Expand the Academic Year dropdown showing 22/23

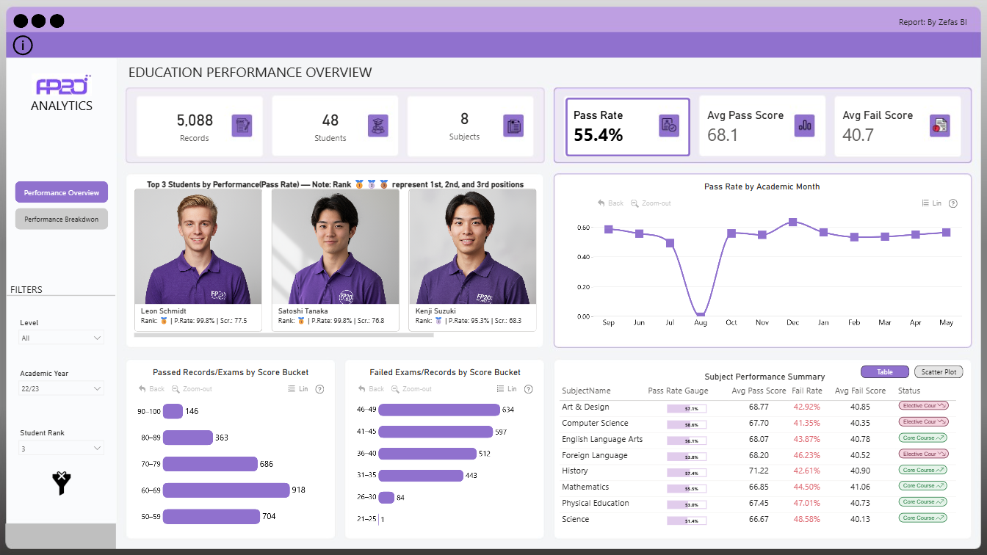point(61,388)
